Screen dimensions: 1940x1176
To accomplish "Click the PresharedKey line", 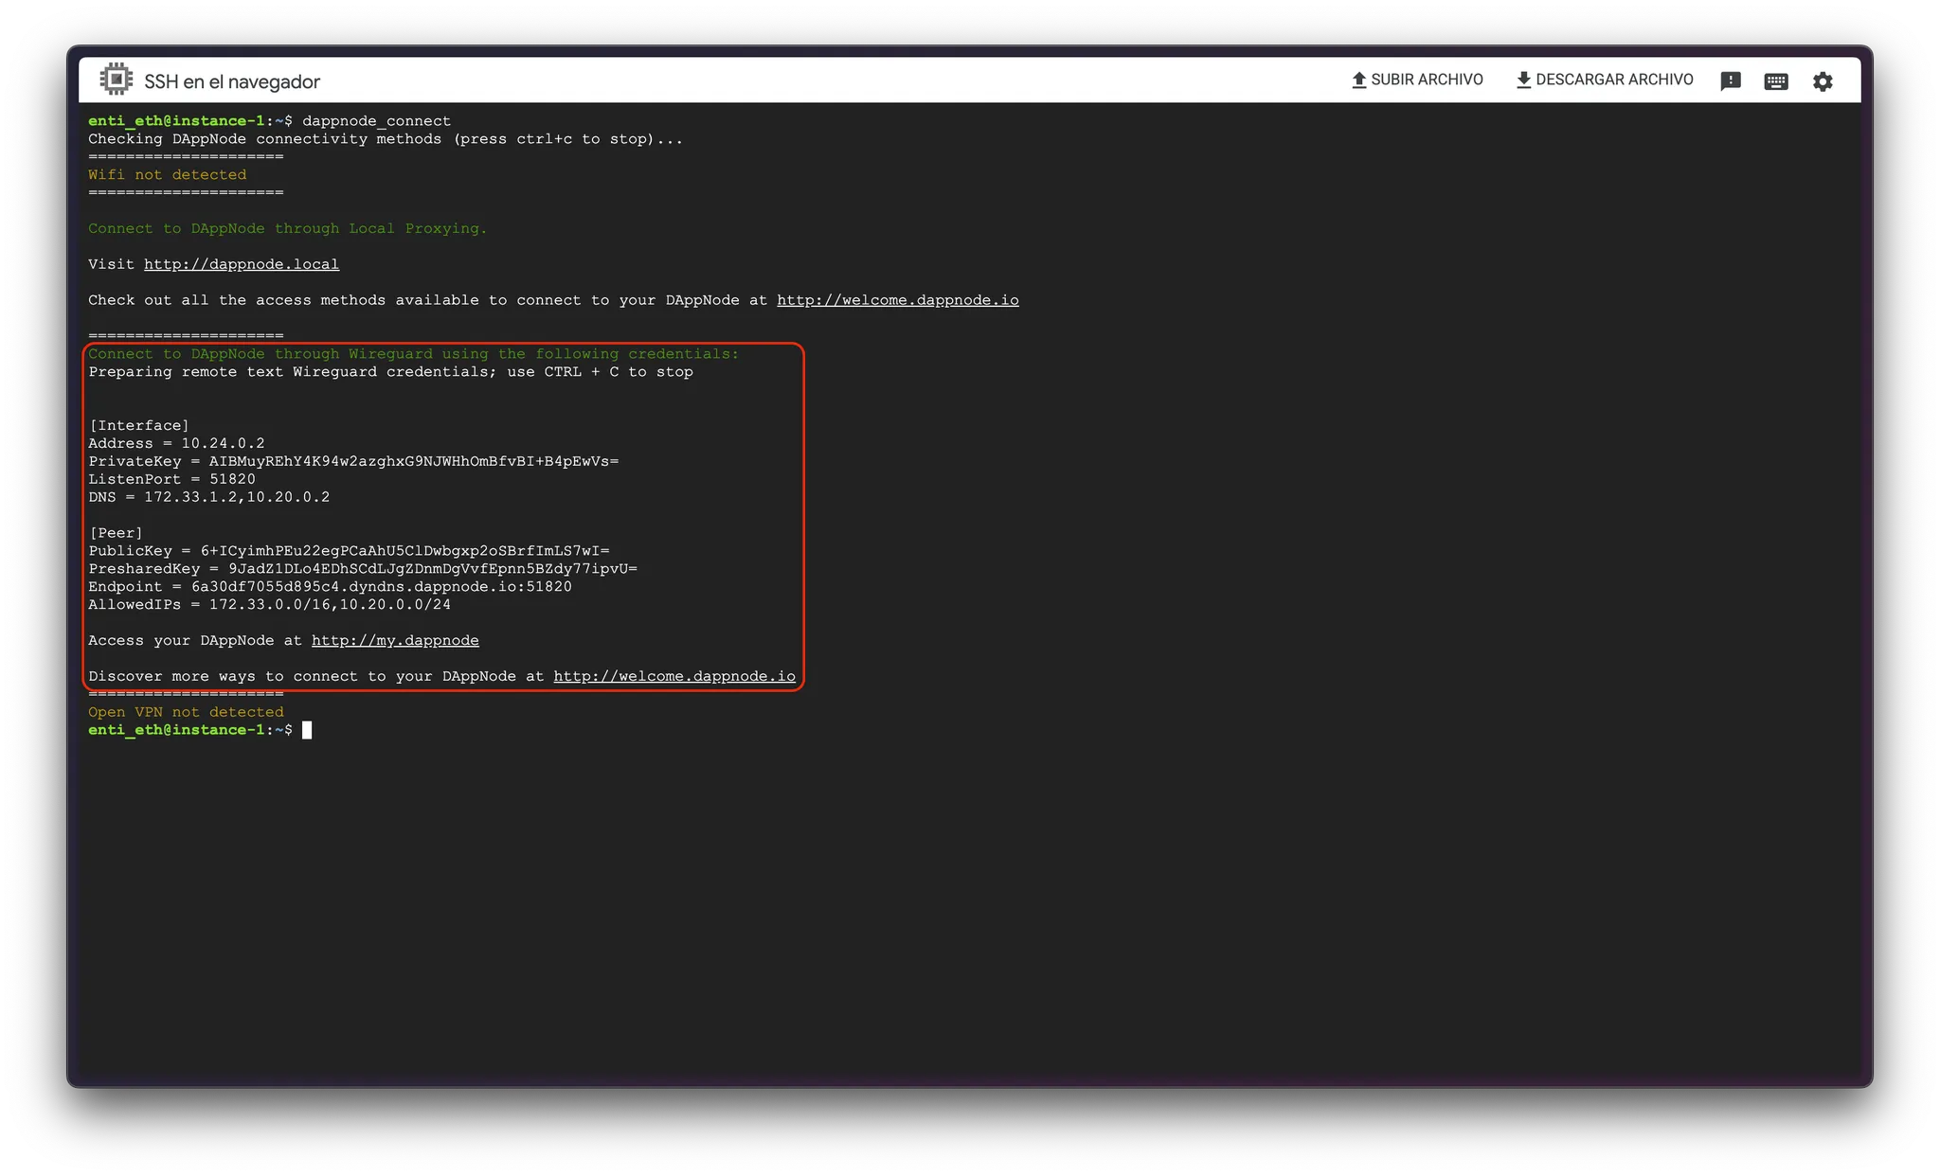I will click(x=363, y=569).
